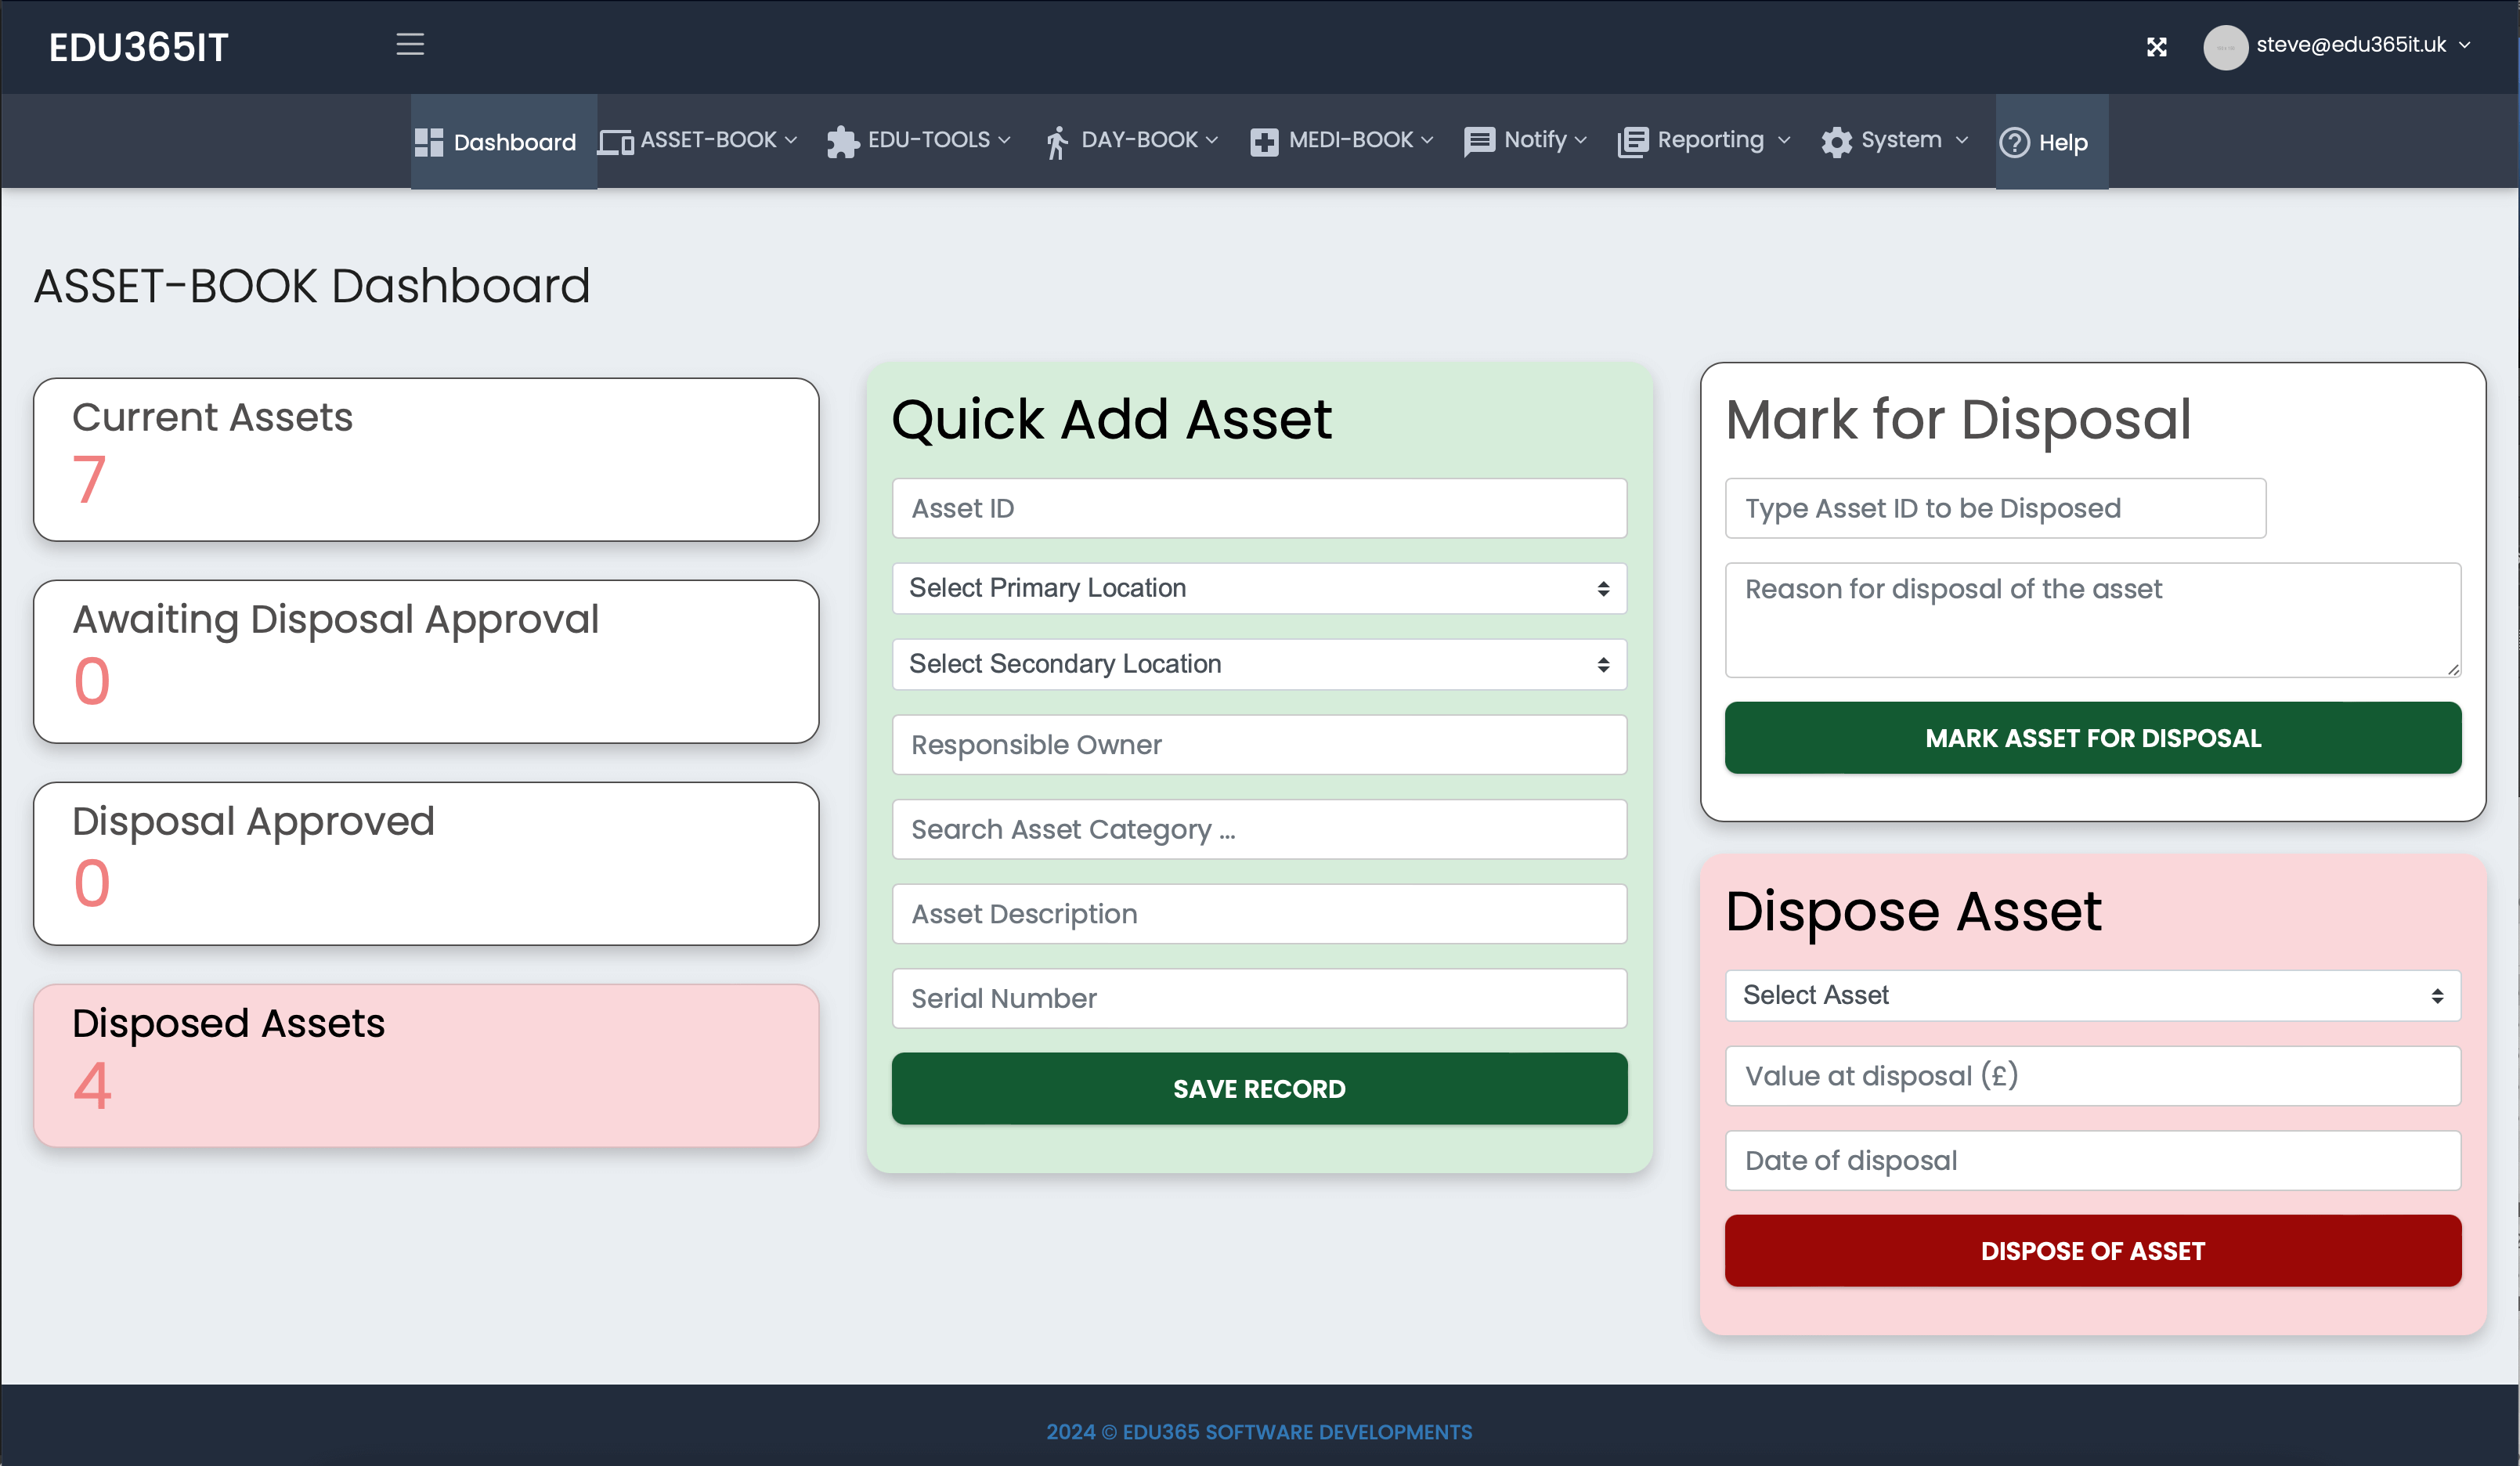This screenshot has width=2520, height=1466.
Task: Expand the Reporting menu
Action: click(1704, 141)
